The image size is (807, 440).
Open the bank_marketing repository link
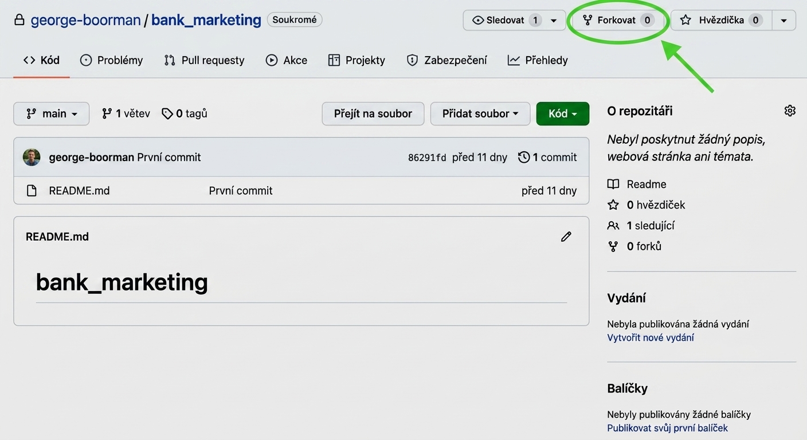(x=206, y=20)
